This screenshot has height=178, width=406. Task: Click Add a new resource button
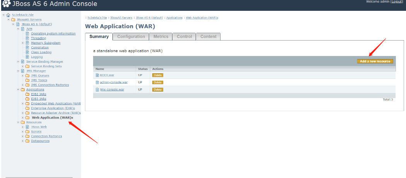[375, 61]
